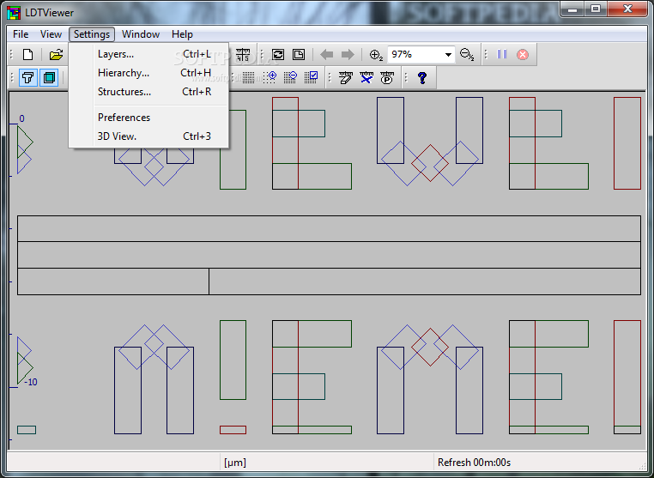Toggle the grid checkmark icon
This screenshot has height=478, width=654.
pos(312,77)
